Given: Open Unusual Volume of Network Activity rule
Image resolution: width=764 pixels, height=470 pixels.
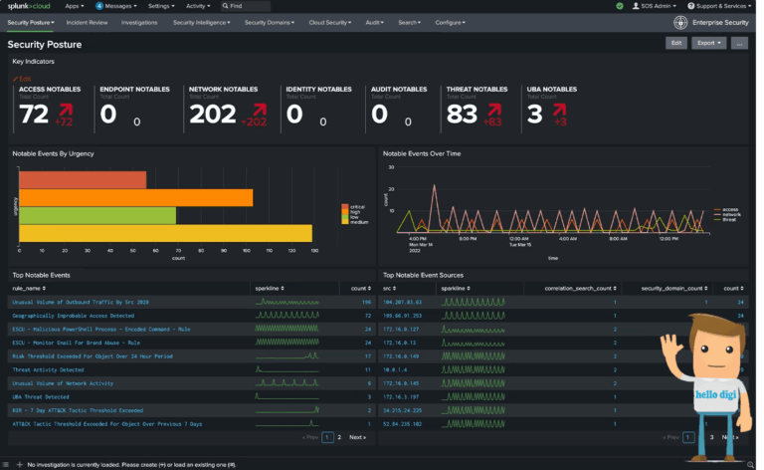Looking at the screenshot, I should pos(63,383).
